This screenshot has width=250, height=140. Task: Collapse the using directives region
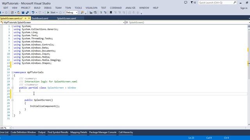point(12,26)
